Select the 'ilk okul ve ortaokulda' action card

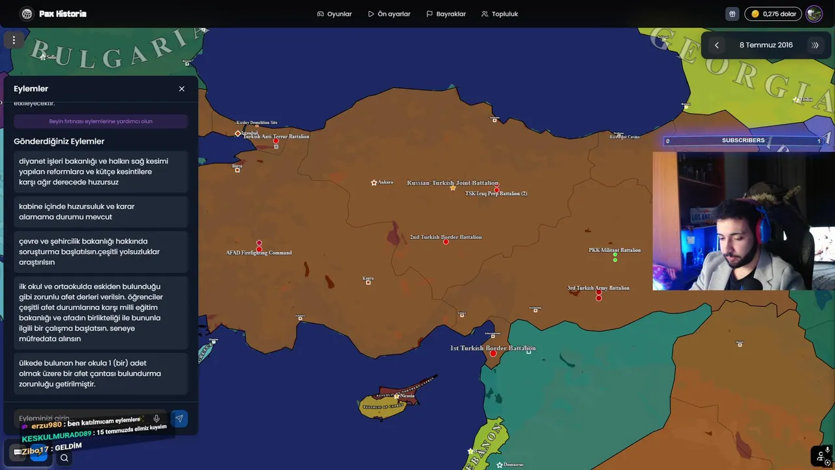pos(100,313)
